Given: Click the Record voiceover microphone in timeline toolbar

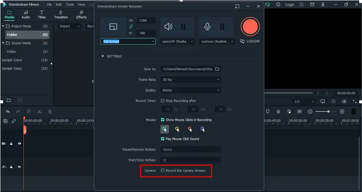Looking at the screenshot, I should [x=278, y=112].
